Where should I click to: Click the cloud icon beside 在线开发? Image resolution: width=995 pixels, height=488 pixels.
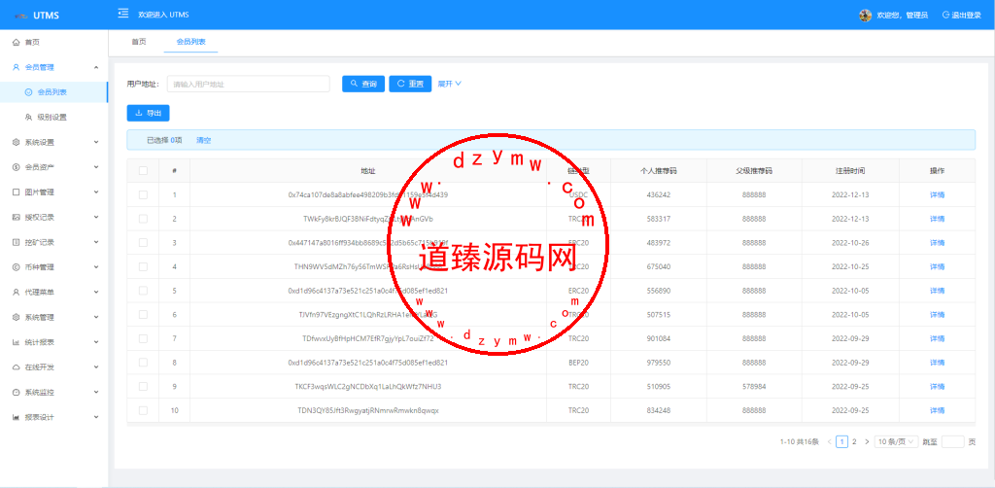tap(17, 367)
